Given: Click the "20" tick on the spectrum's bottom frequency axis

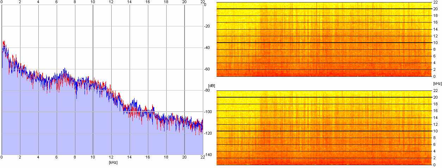Looking at the screenshot, I should [184, 157].
